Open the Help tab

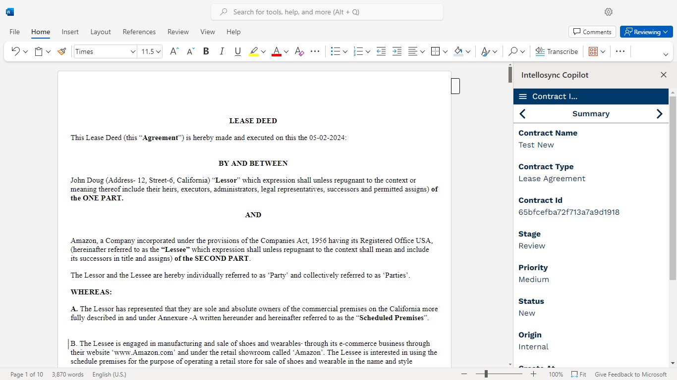pos(233,32)
